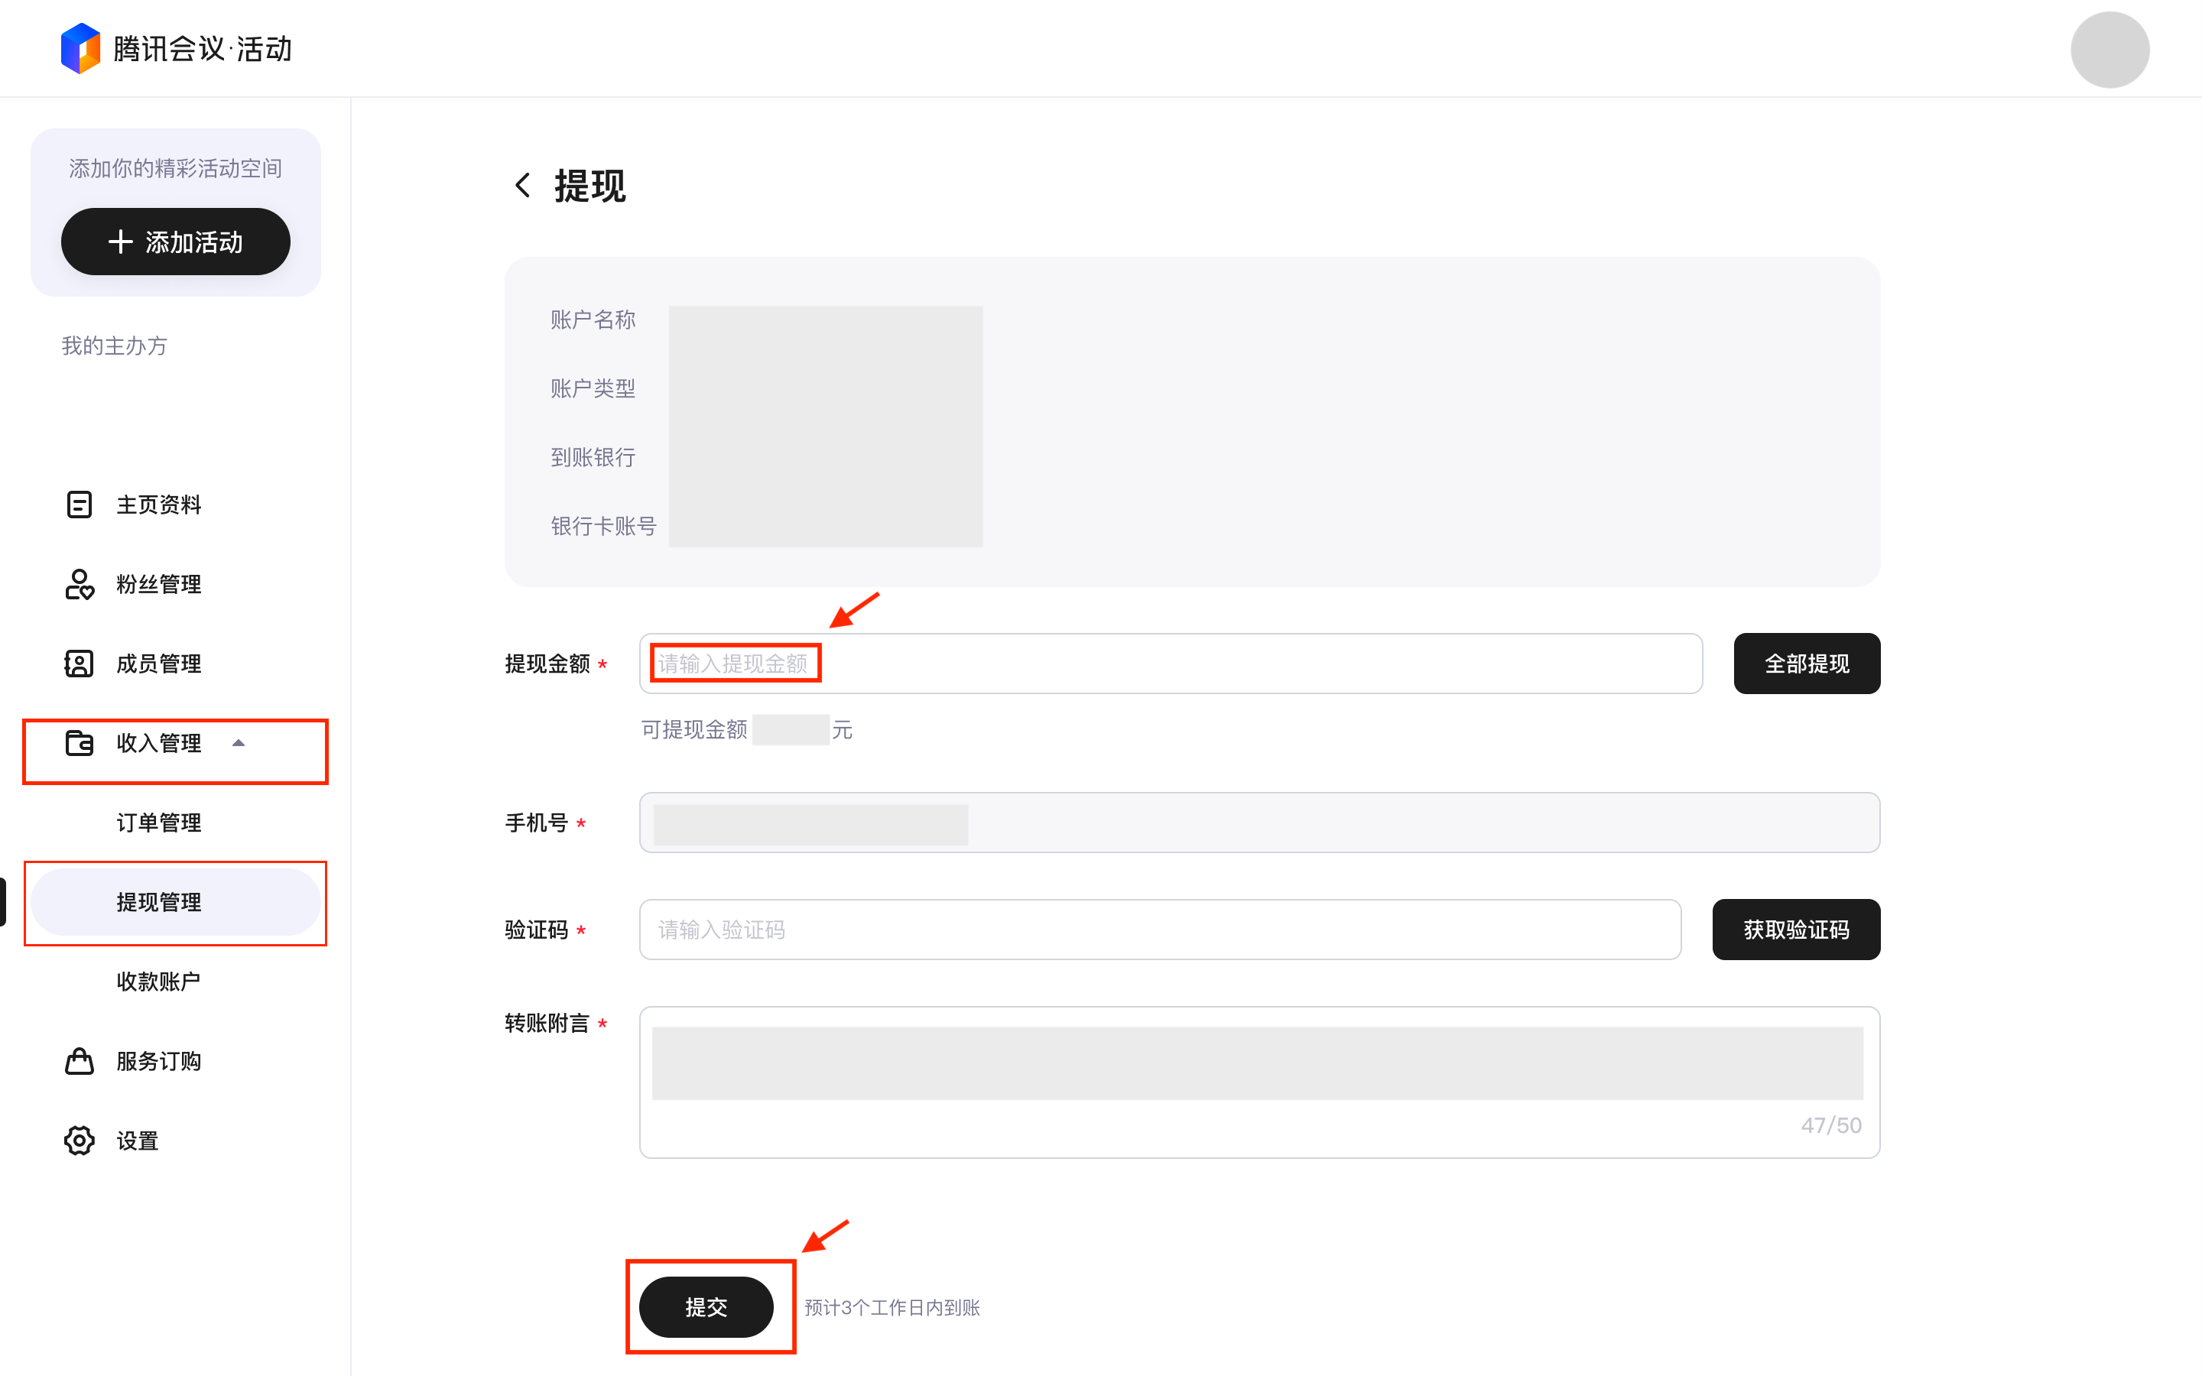Open 服务订购 in the sidebar
2202x1376 pixels.
point(176,1060)
